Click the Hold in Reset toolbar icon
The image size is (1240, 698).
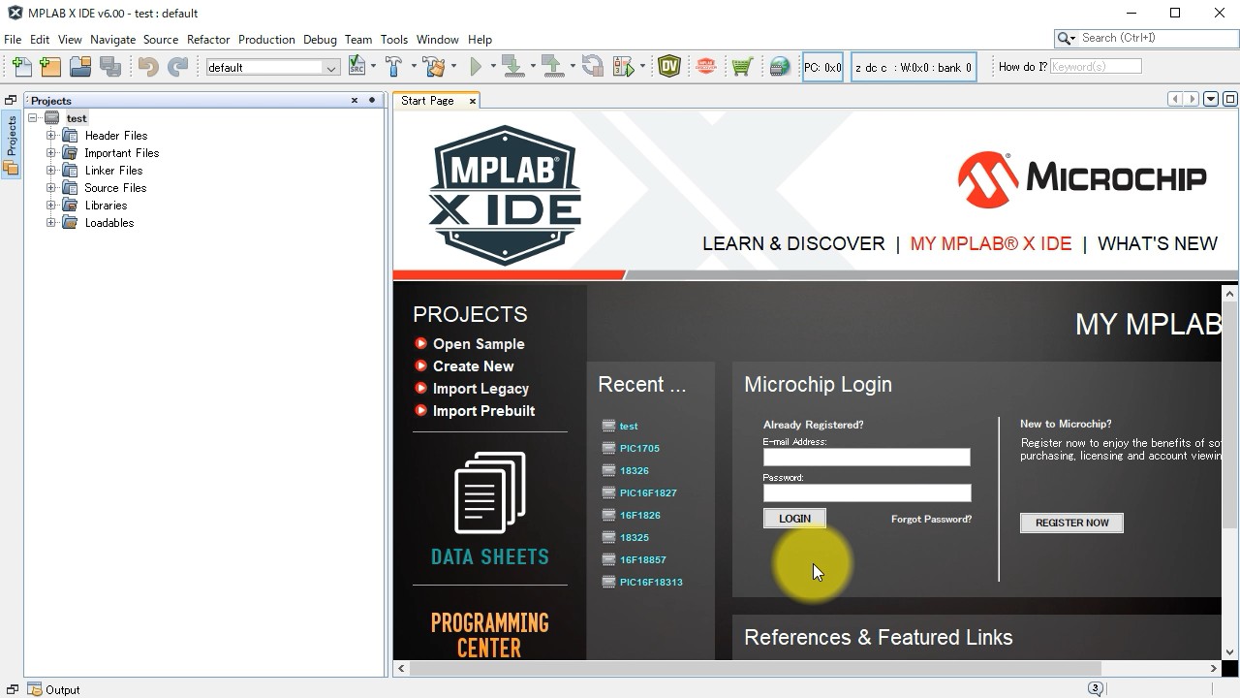(593, 67)
